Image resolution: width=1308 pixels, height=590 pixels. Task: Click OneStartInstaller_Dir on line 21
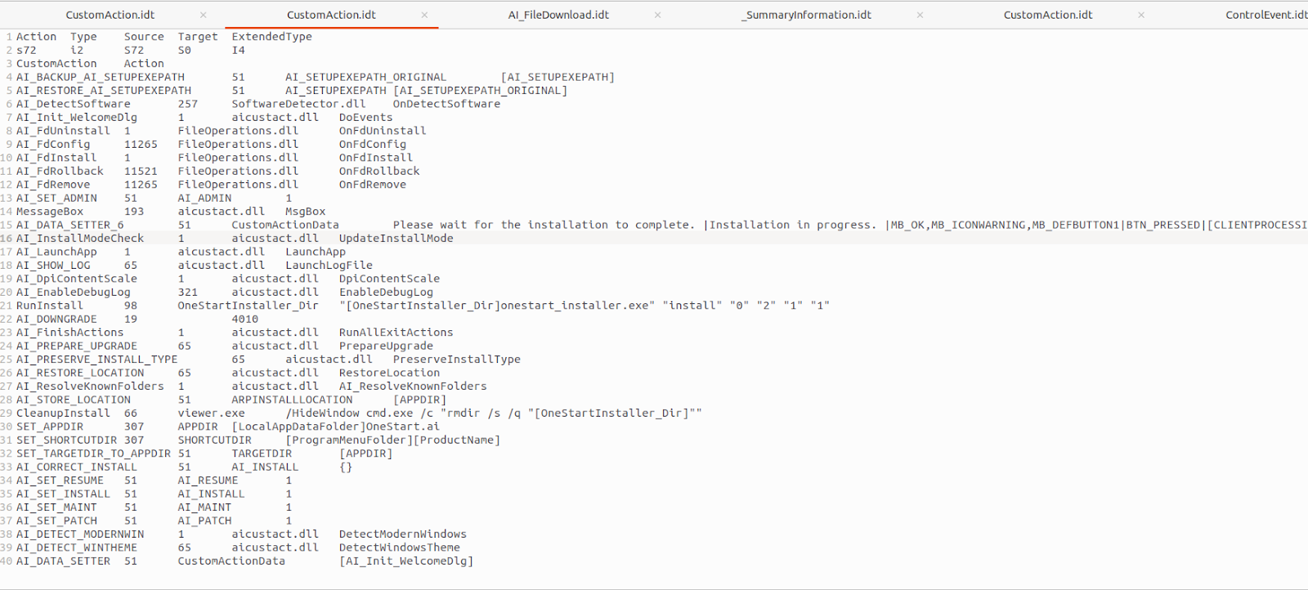point(249,306)
